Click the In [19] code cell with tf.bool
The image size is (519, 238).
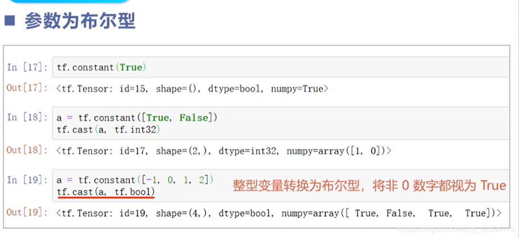tap(281, 186)
